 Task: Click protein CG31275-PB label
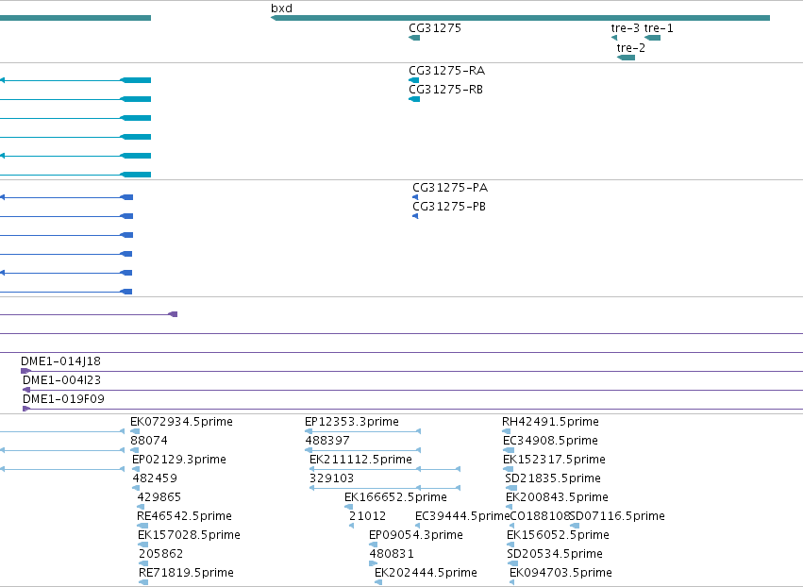[x=449, y=207]
